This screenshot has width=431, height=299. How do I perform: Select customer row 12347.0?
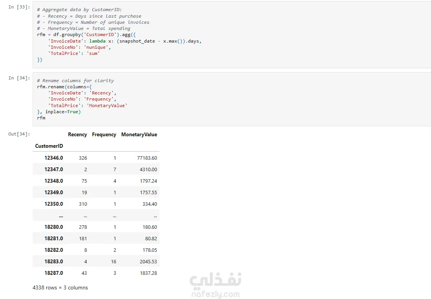[96, 169]
